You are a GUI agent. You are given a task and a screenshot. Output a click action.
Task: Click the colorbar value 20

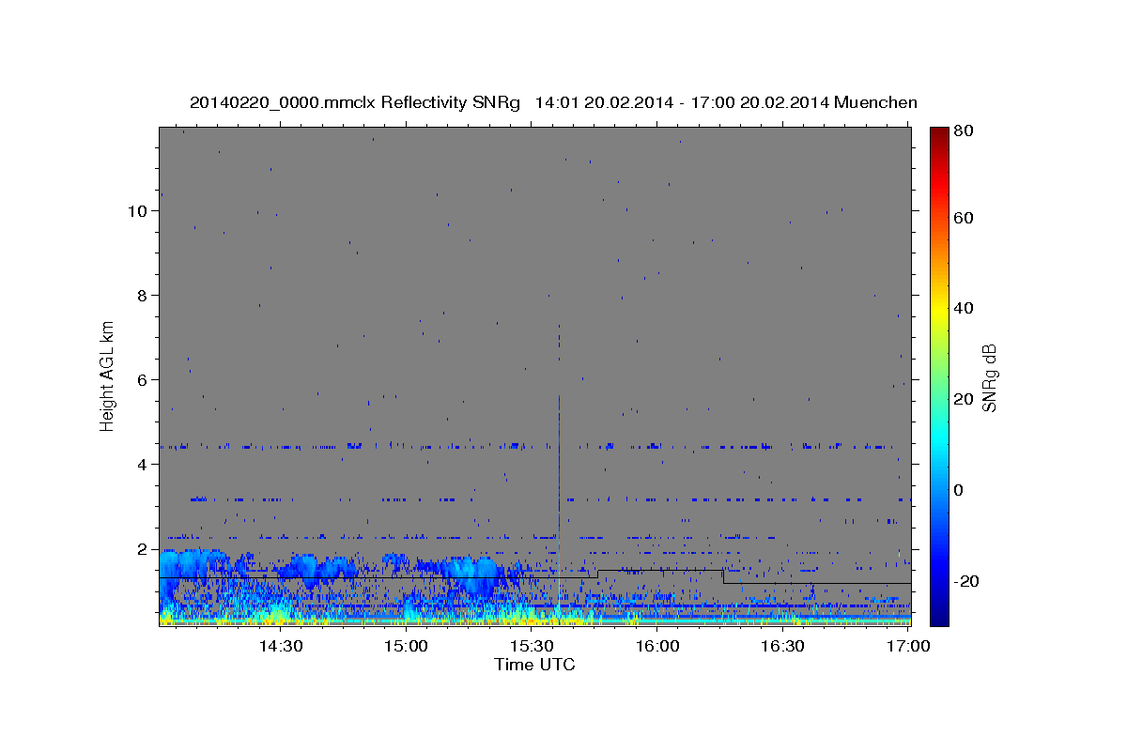tap(963, 399)
